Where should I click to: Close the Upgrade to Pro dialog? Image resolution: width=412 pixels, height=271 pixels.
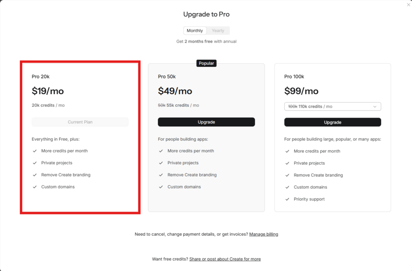pos(408,4)
